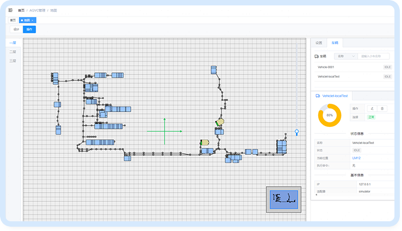The width and height of the screenshot is (402, 231).
Task: Open the 三层 floor tab
Action: point(13,61)
